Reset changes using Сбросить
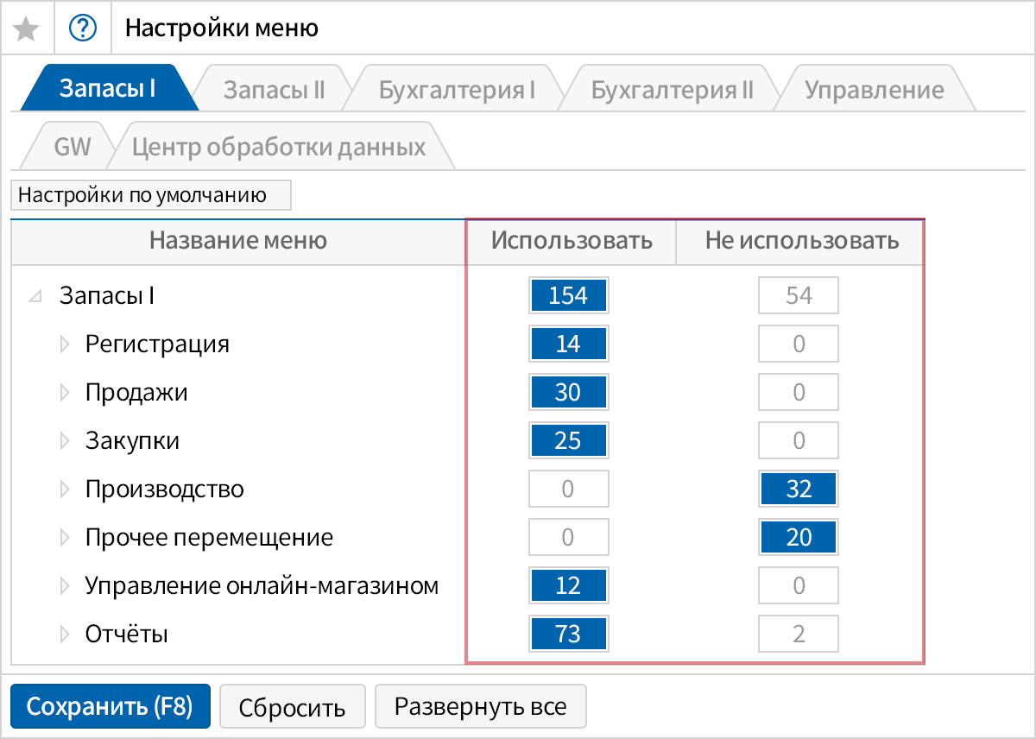Screen dimensions: 1036x739 click(x=293, y=705)
